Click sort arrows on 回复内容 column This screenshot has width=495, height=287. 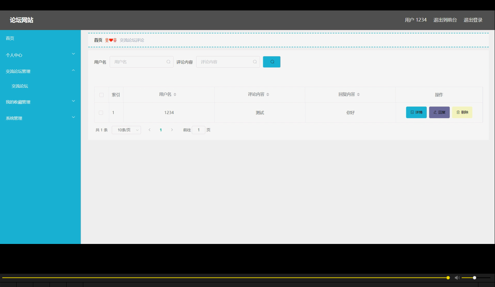[x=358, y=94]
